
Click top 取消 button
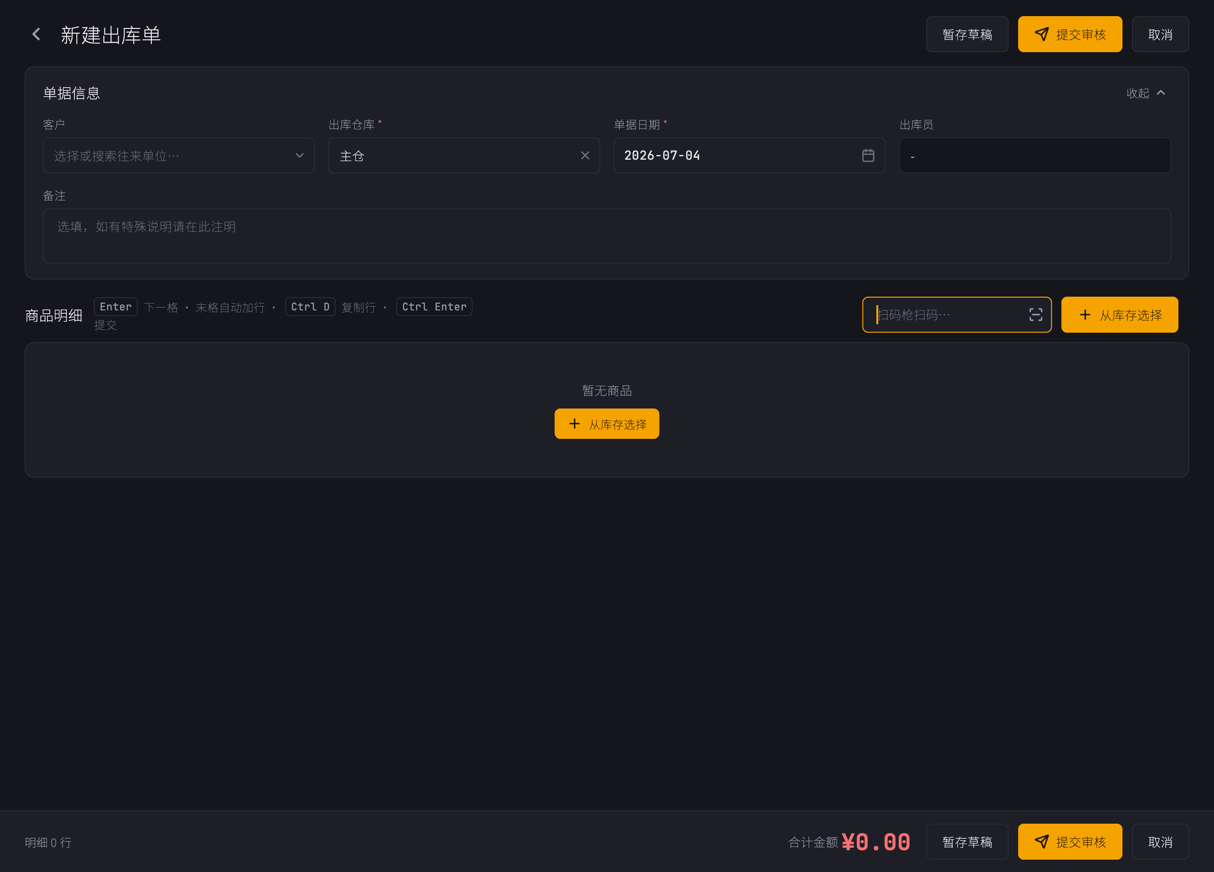(x=1160, y=35)
